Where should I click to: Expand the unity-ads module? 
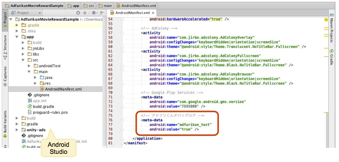coord(17,130)
